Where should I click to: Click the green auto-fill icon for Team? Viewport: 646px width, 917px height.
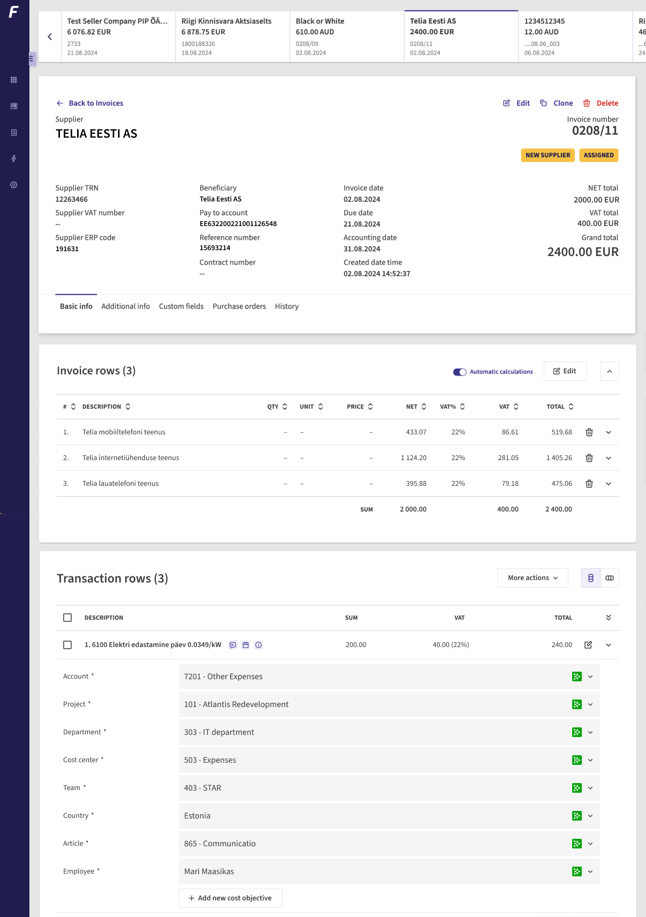(x=577, y=788)
